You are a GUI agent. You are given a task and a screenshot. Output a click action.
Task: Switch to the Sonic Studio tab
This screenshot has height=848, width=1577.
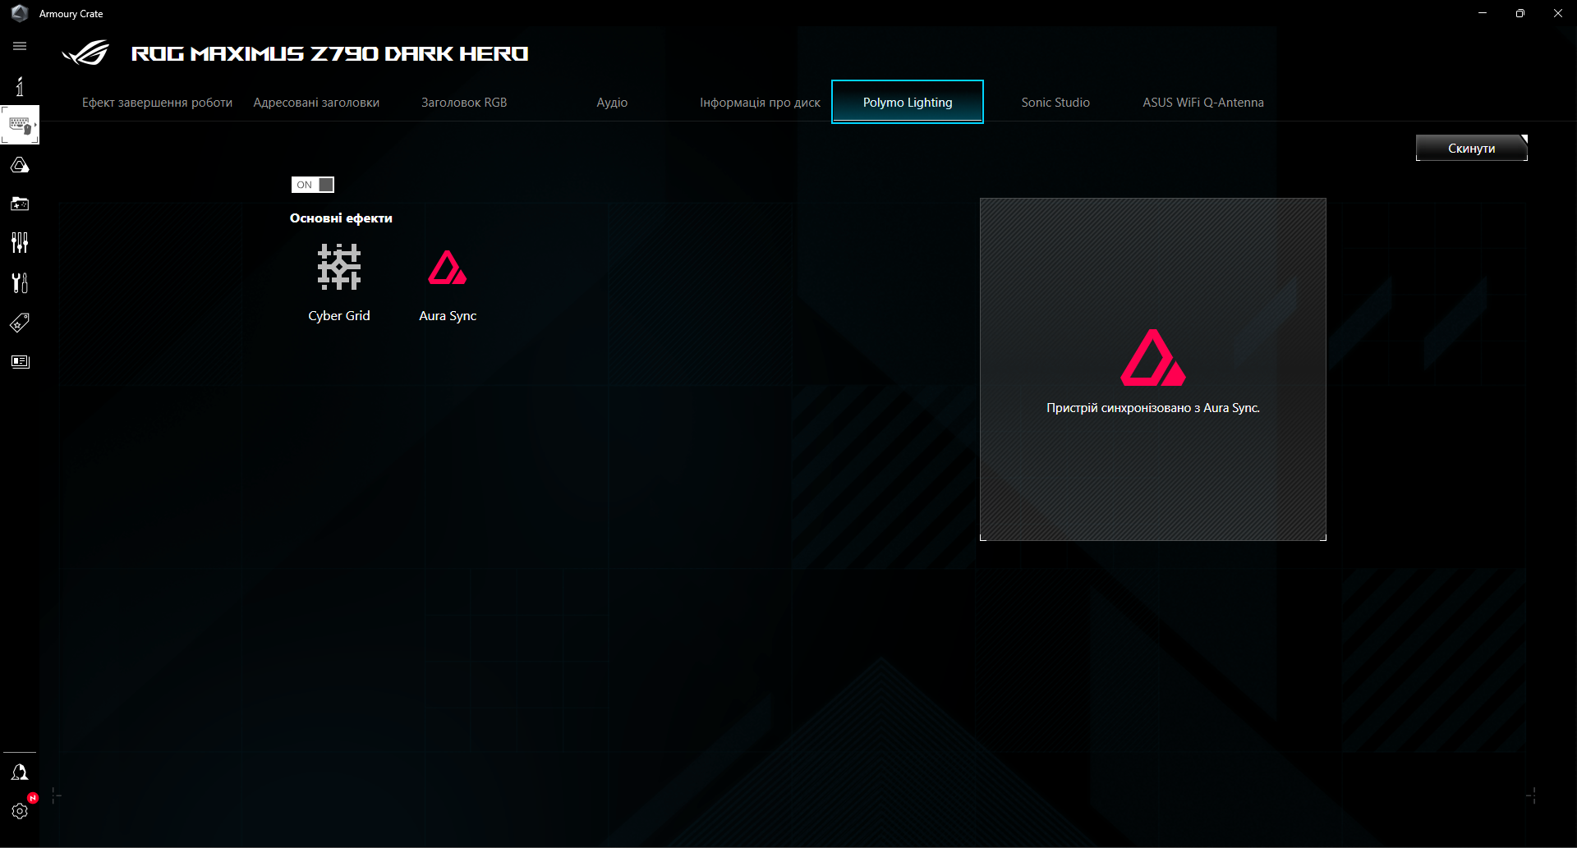[x=1055, y=102]
